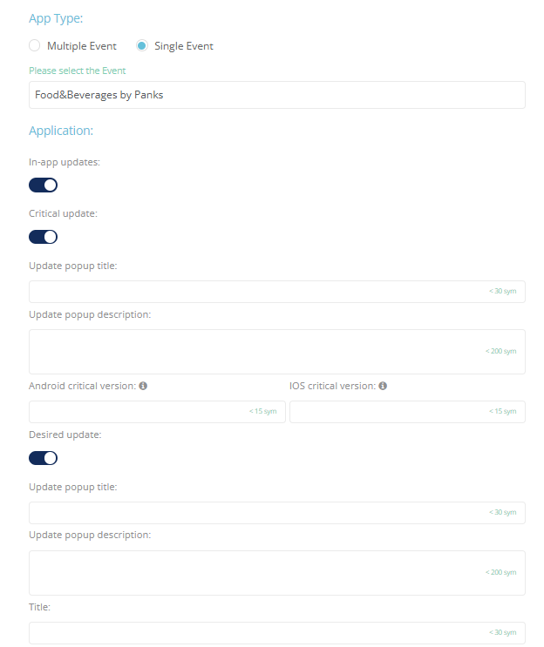Disable the Critical update switch
This screenshot has width=544, height=647.
point(44,237)
